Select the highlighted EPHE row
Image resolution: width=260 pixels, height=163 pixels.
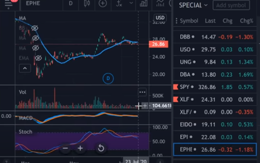click(215, 150)
